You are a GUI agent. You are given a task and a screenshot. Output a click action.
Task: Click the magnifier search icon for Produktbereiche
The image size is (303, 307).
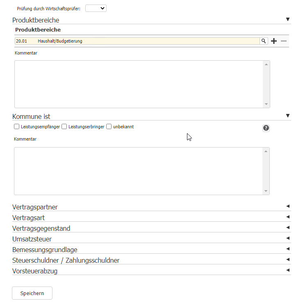[x=264, y=41]
